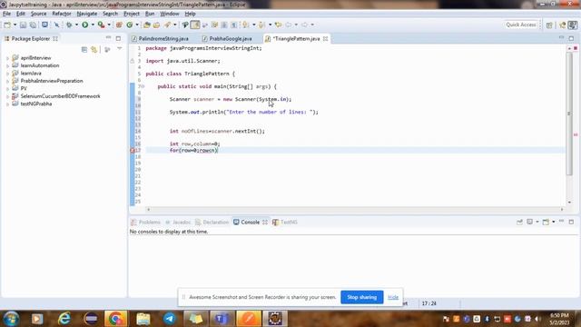This screenshot has height=327, width=581.
Task: Click the Search flashlight toolbar icon
Action: (x=167, y=25)
